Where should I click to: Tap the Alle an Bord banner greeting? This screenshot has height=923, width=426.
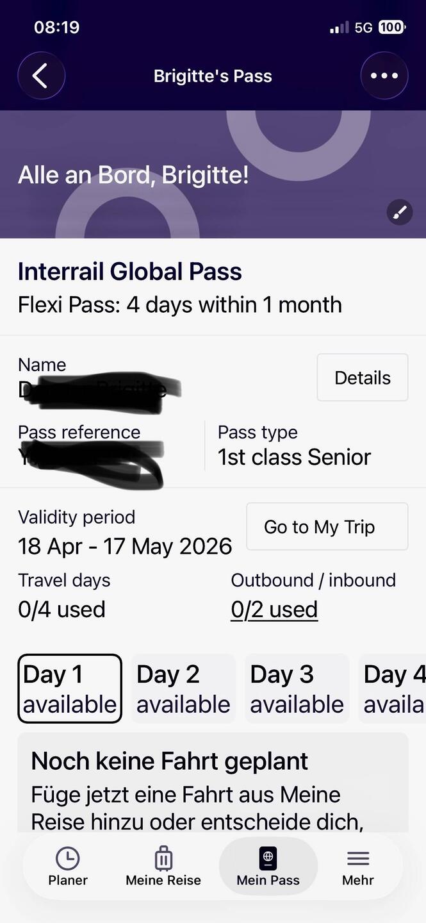pyautogui.click(x=133, y=174)
